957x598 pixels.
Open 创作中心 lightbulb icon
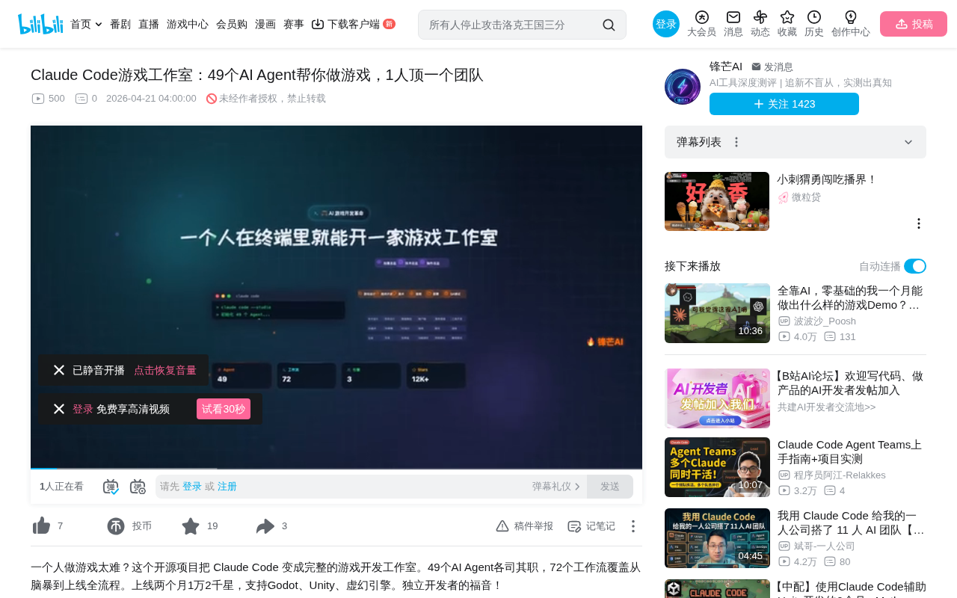[x=851, y=24]
